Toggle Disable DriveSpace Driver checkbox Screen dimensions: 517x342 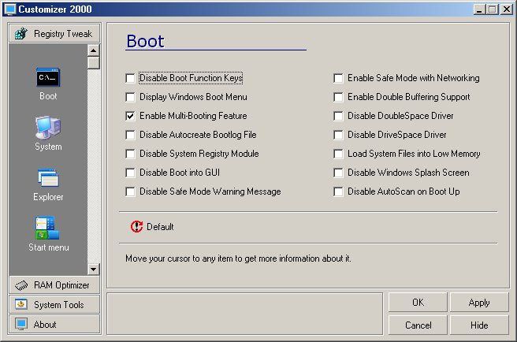[338, 135]
